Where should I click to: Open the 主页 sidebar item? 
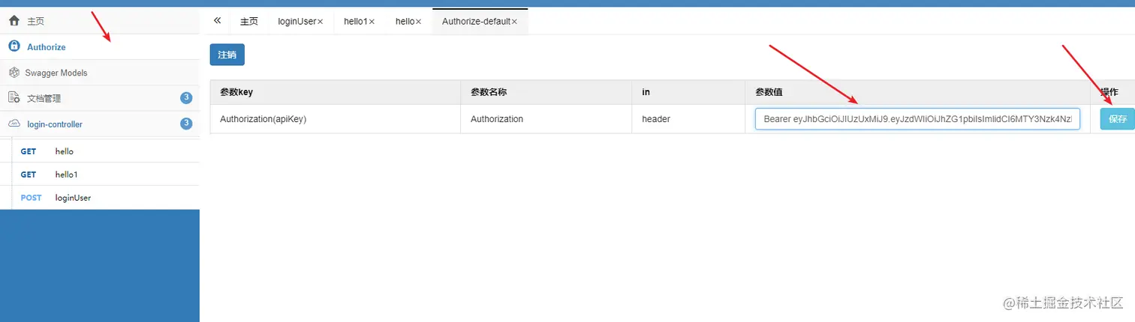(x=100, y=21)
